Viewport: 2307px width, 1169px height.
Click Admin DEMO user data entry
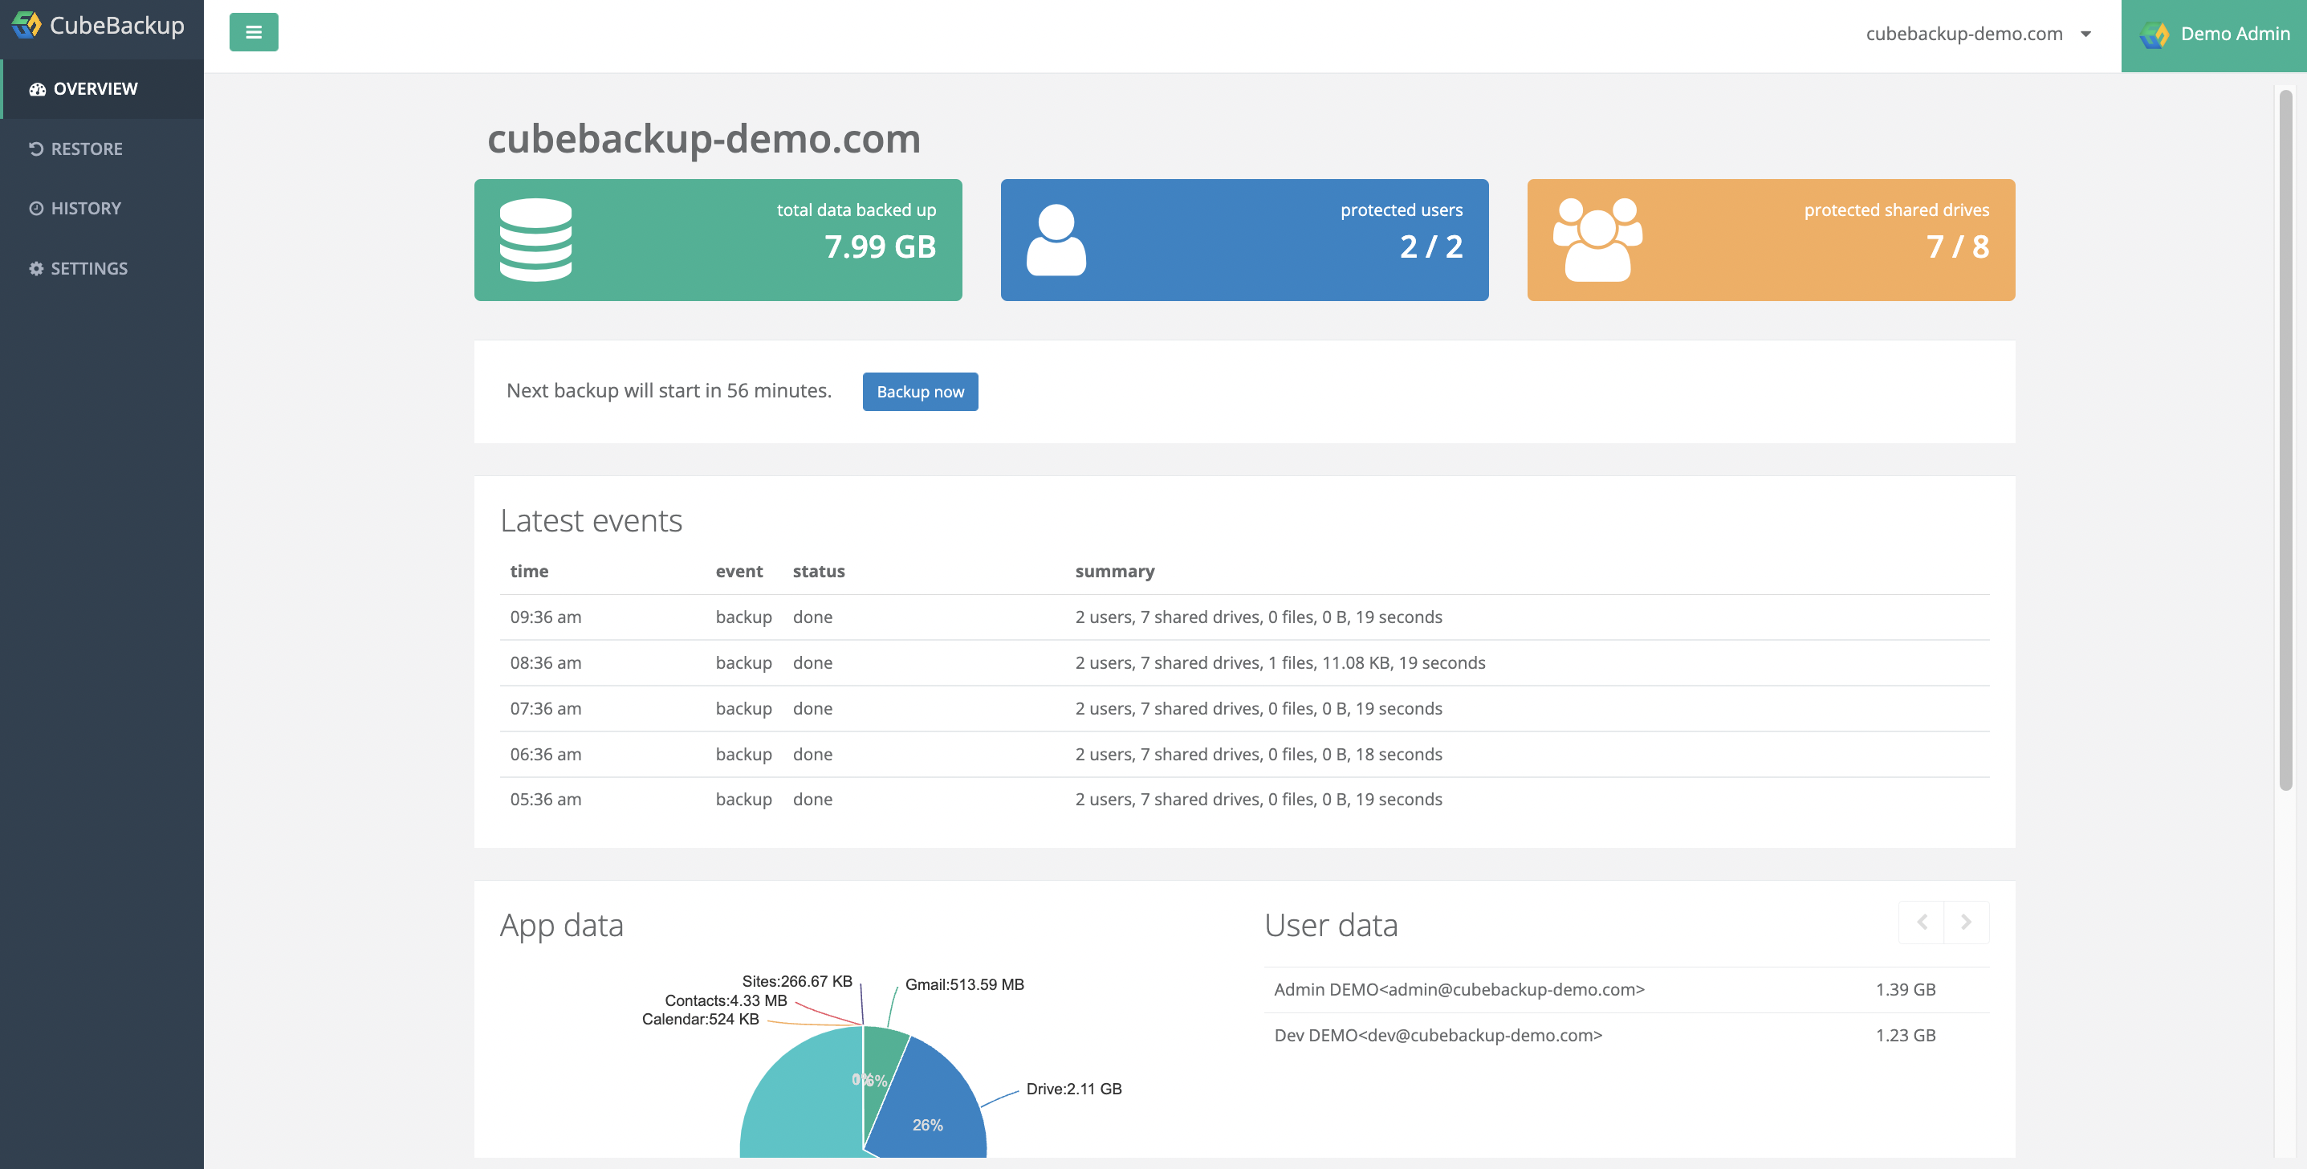1458,987
